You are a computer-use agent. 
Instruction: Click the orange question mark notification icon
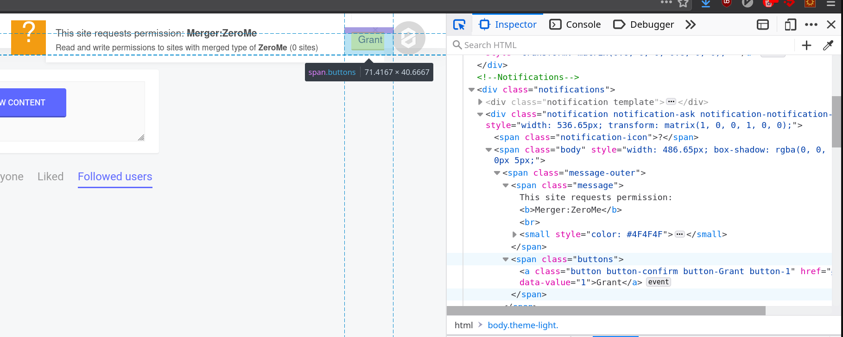tap(28, 37)
